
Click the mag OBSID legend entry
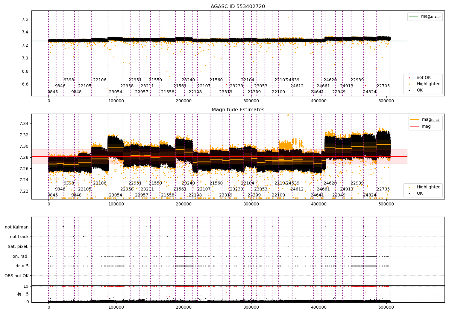pos(431,120)
